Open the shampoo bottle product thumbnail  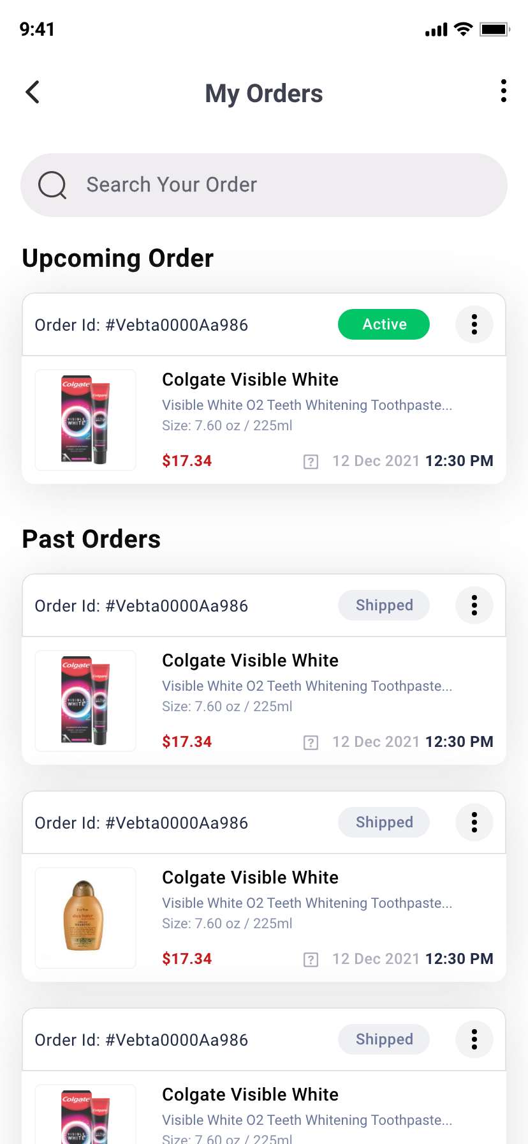(85, 918)
